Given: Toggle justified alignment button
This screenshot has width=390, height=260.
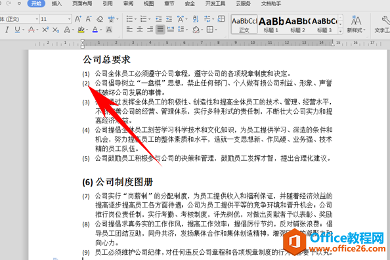Looking at the screenshot, I should [160, 30].
